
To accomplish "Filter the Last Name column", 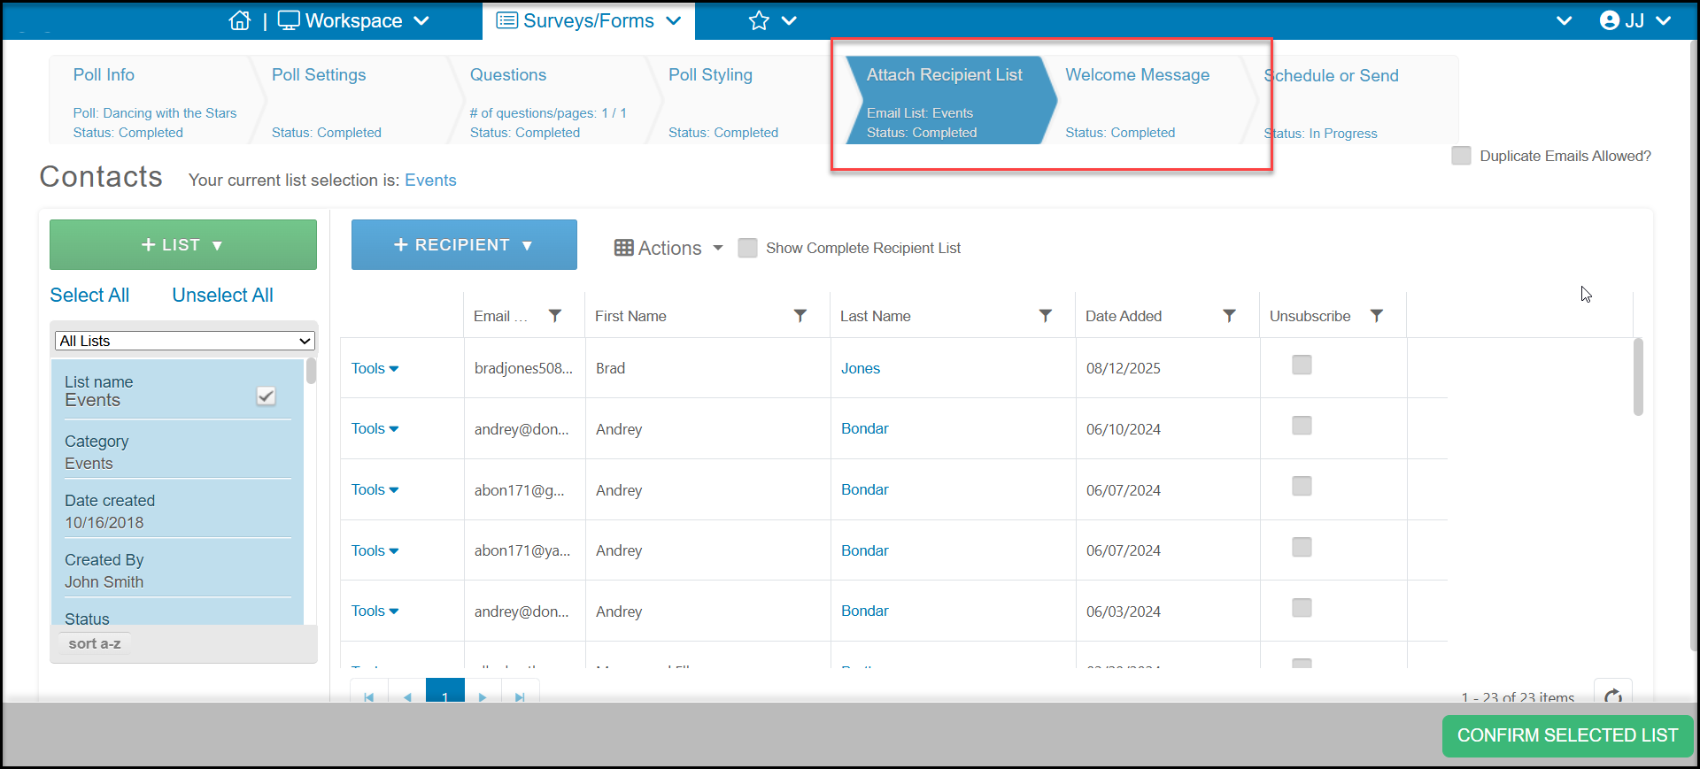I will [1046, 316].
